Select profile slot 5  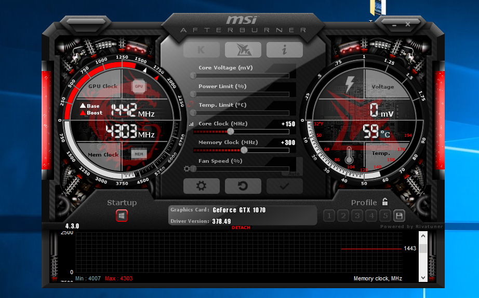click(385, 216)
